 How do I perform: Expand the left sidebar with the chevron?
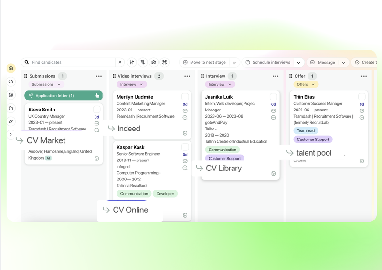click(11, 135)
